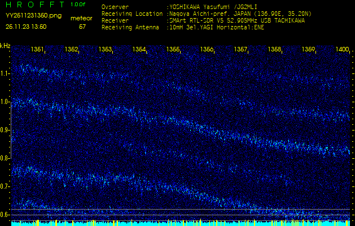The height and width of the screenshot is (226, 355).
Task: Click the cyan signal level bar at bottom
Action: pos(181,223)
